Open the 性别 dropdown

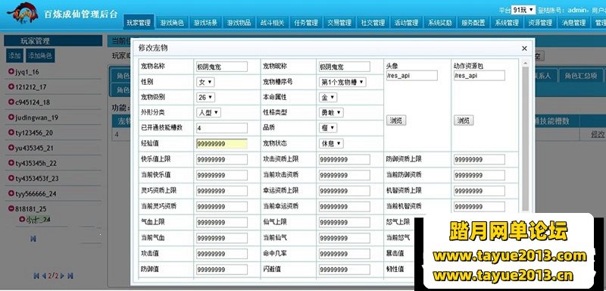pos(205,82)
